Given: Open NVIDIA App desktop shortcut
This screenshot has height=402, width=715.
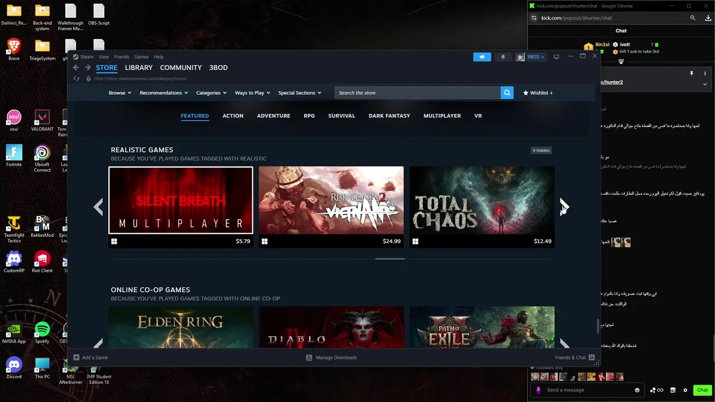Looking at the screenshot, I should click(x=14, y=333).
